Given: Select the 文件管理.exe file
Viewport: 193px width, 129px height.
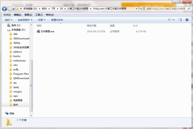Looking at the screenshot, I should (x=47, y=31).
